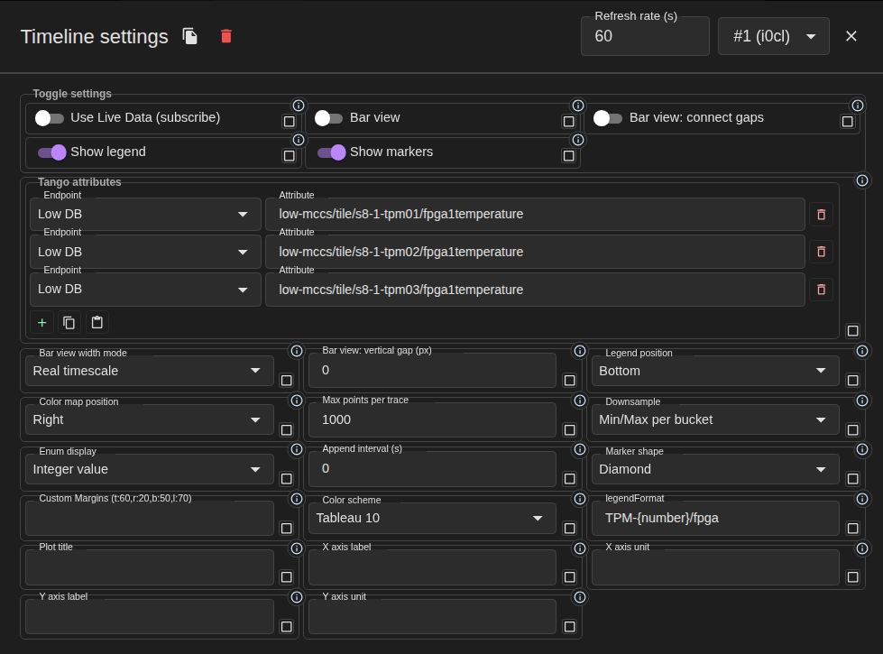This screenshot has width=883, height=654.
Task: Tick the checkbox beside Marker shape
Action: point(852,479)
